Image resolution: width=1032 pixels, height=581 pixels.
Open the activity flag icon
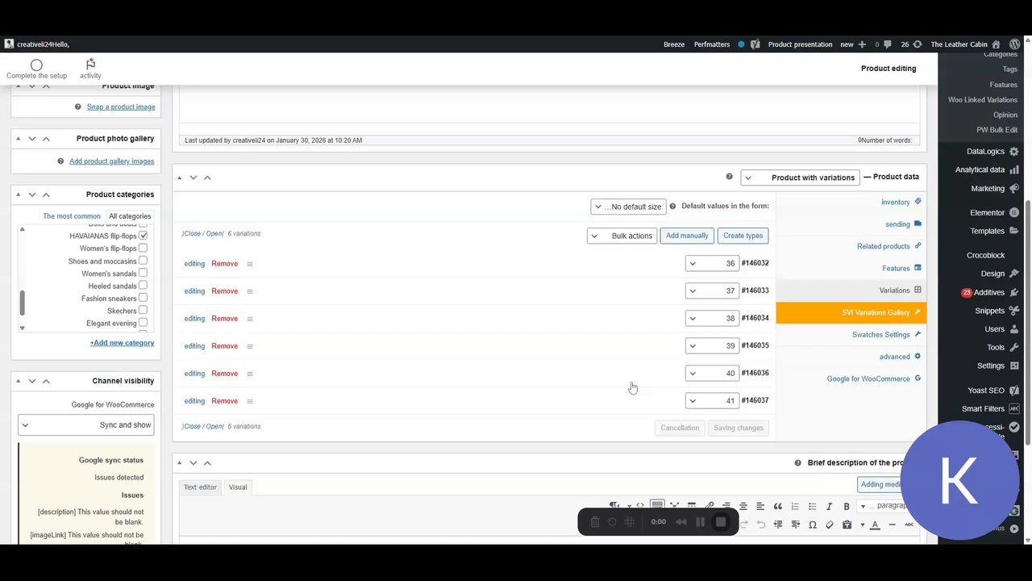point(90,64)
